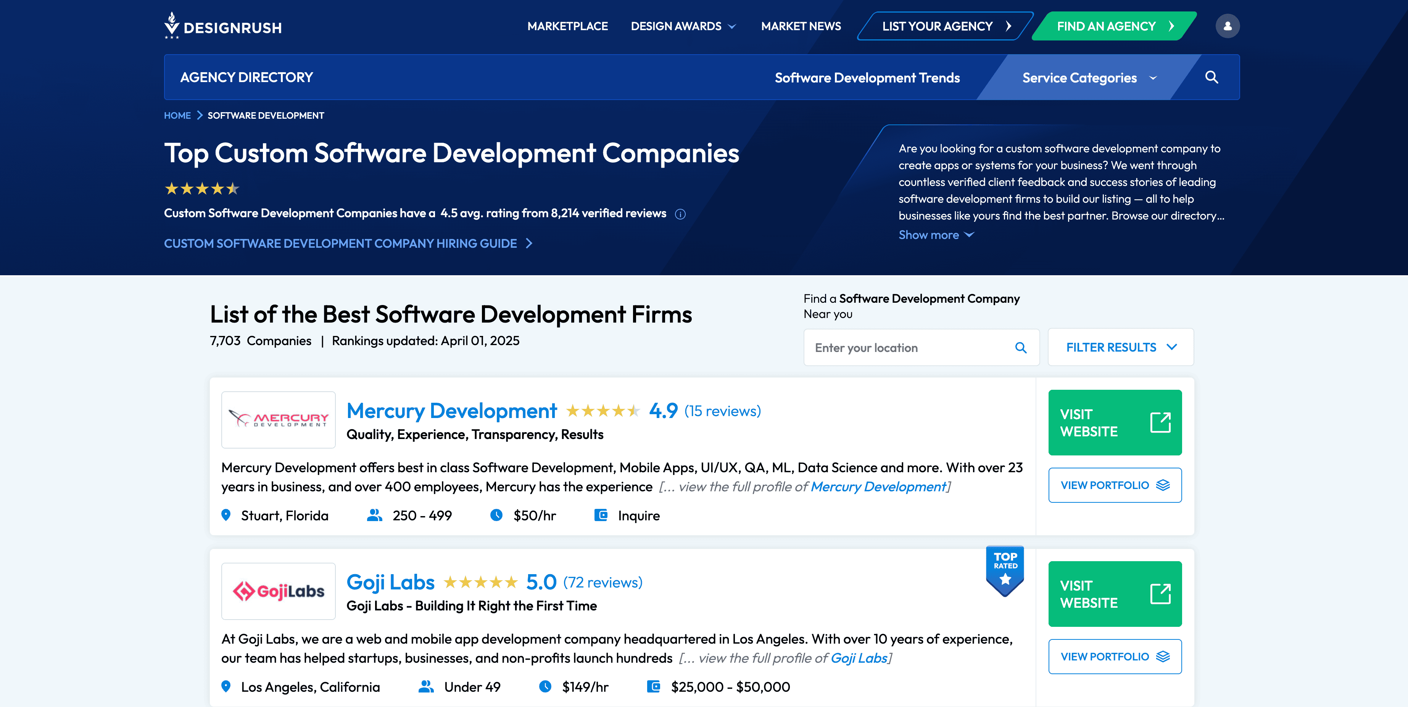Click the Goji Labs logo thumbnail
The height and width of the screenshot is (707, 1408).
point(278,591)
